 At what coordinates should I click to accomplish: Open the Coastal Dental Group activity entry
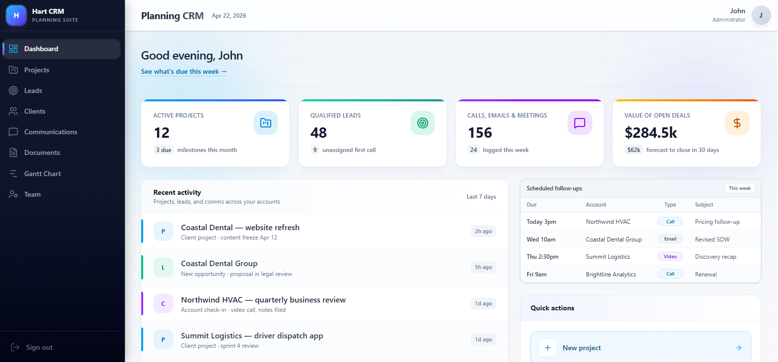coord(325,268)
